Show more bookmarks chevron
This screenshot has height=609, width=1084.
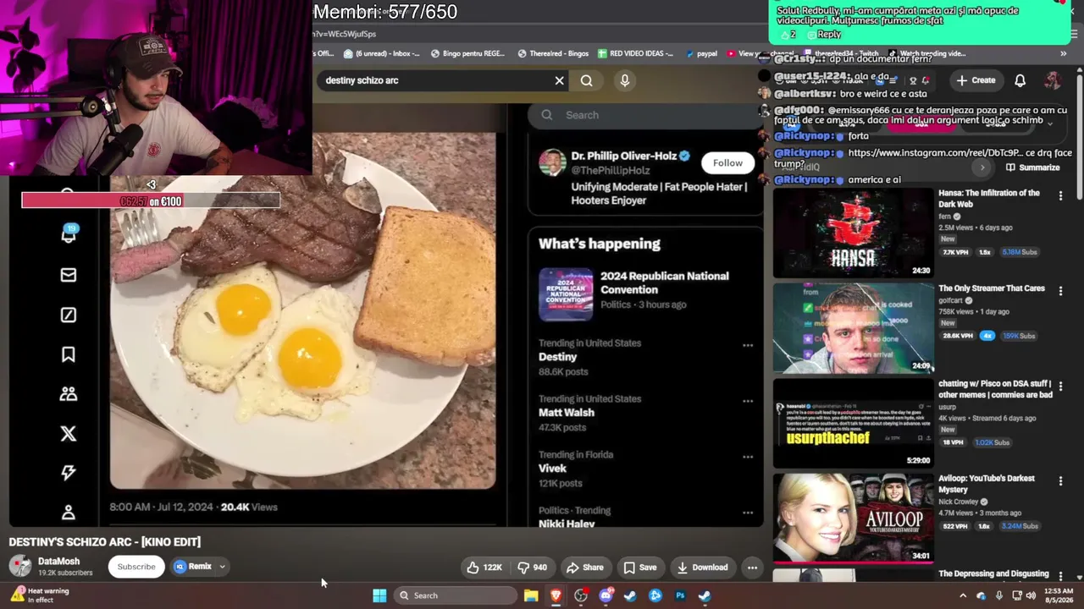1065,53
